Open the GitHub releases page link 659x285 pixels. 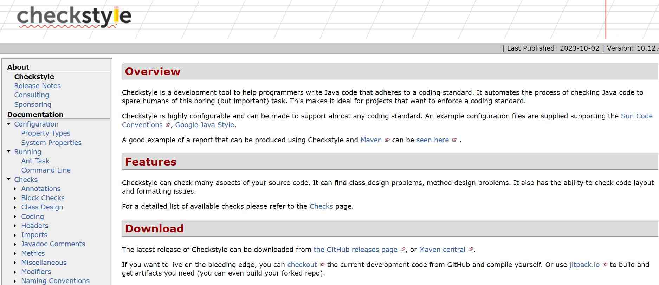click(x=355, y=250)
